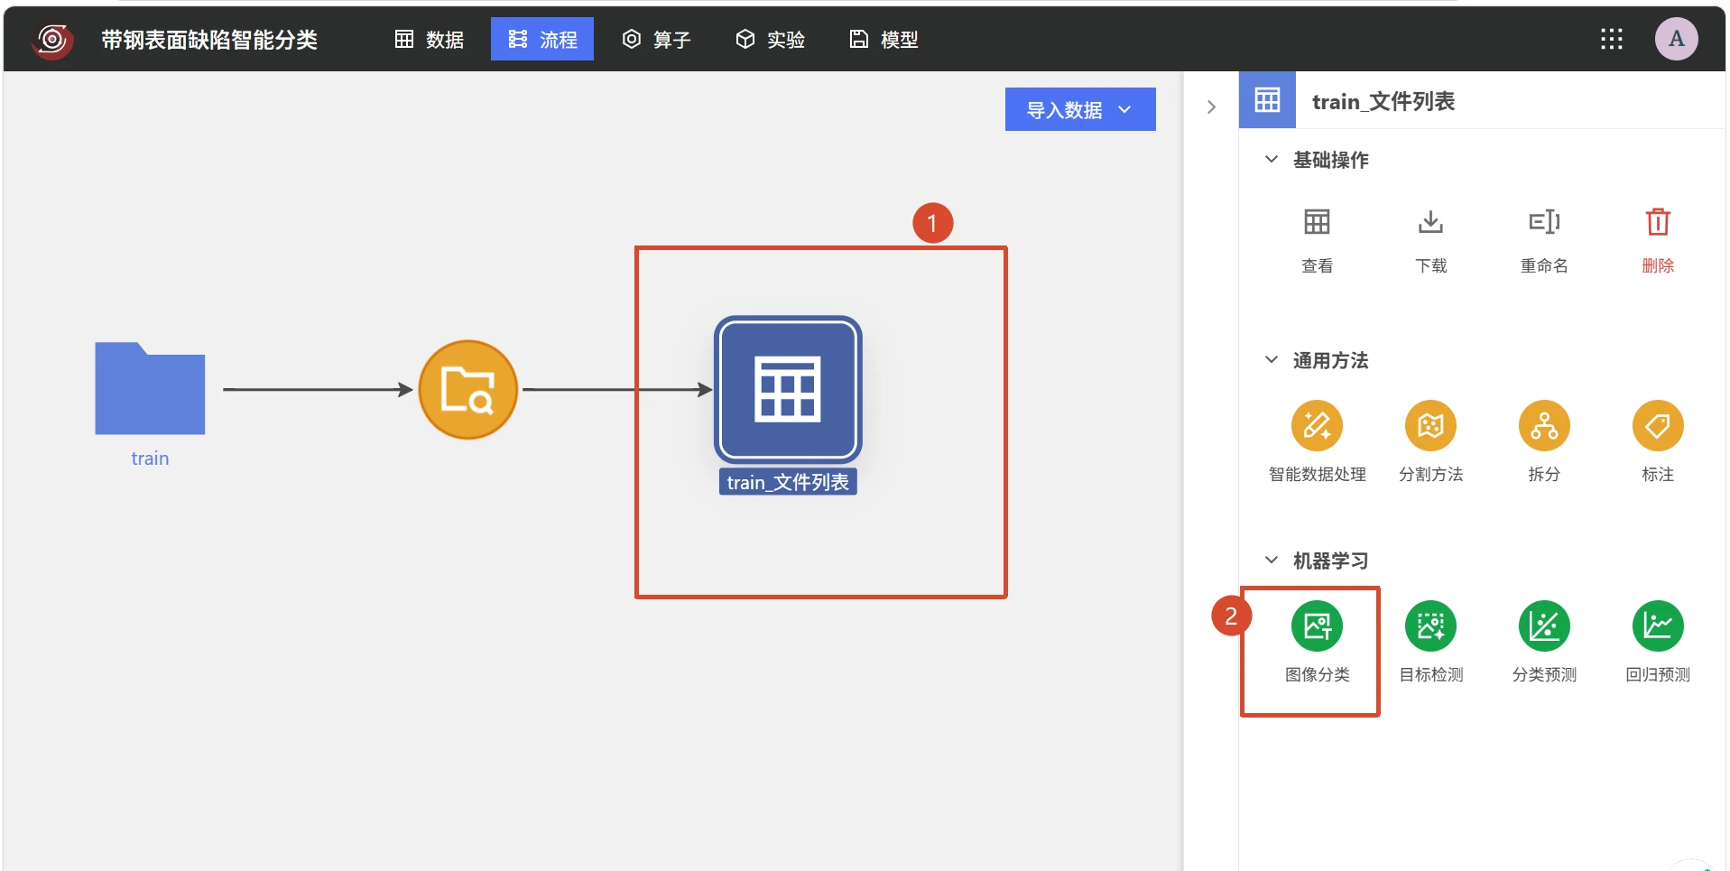Click the panel title train_文件列表
Viewport: 1730px width, 871px height.
tap(1383, 101)
